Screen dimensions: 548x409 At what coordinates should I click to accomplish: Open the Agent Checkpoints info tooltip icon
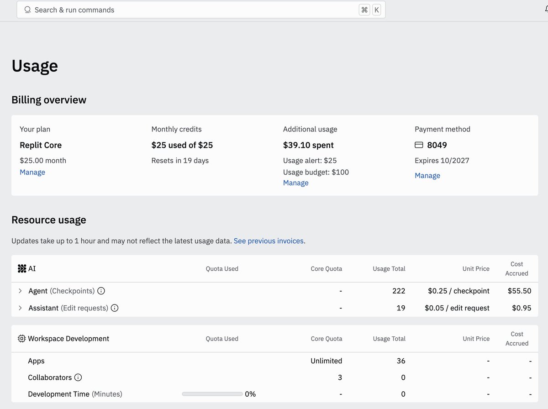101,291
